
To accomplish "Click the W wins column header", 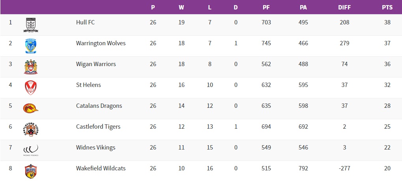I will (181, 7).
